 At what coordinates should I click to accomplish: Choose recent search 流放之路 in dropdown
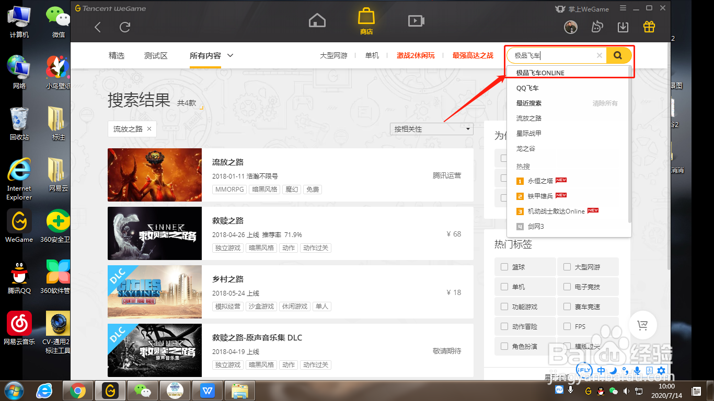pyautogui.click(x=529, y=119)
